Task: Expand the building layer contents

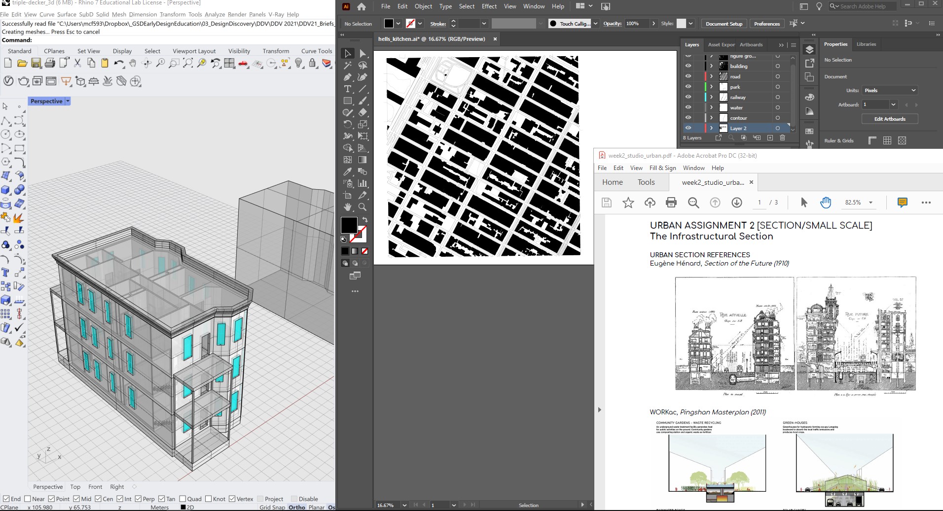Action: pos(712,66)
